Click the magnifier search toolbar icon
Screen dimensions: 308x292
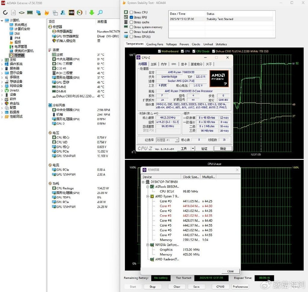point(100,13)
